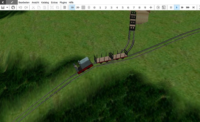This screenshot has width=200, height=122.
Task: Save the layout with the floppy icon
Action: tap(3, 7)
